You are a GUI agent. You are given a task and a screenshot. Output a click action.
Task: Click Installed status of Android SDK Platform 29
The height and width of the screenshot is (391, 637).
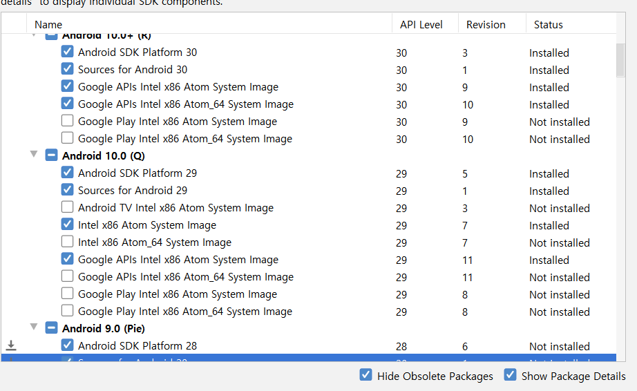549,174
